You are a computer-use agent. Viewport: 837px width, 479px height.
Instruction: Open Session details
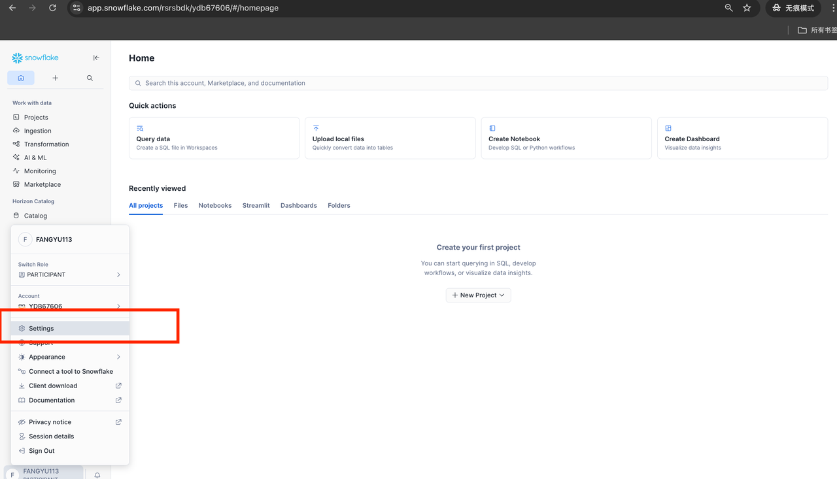(x=70, y=437)
